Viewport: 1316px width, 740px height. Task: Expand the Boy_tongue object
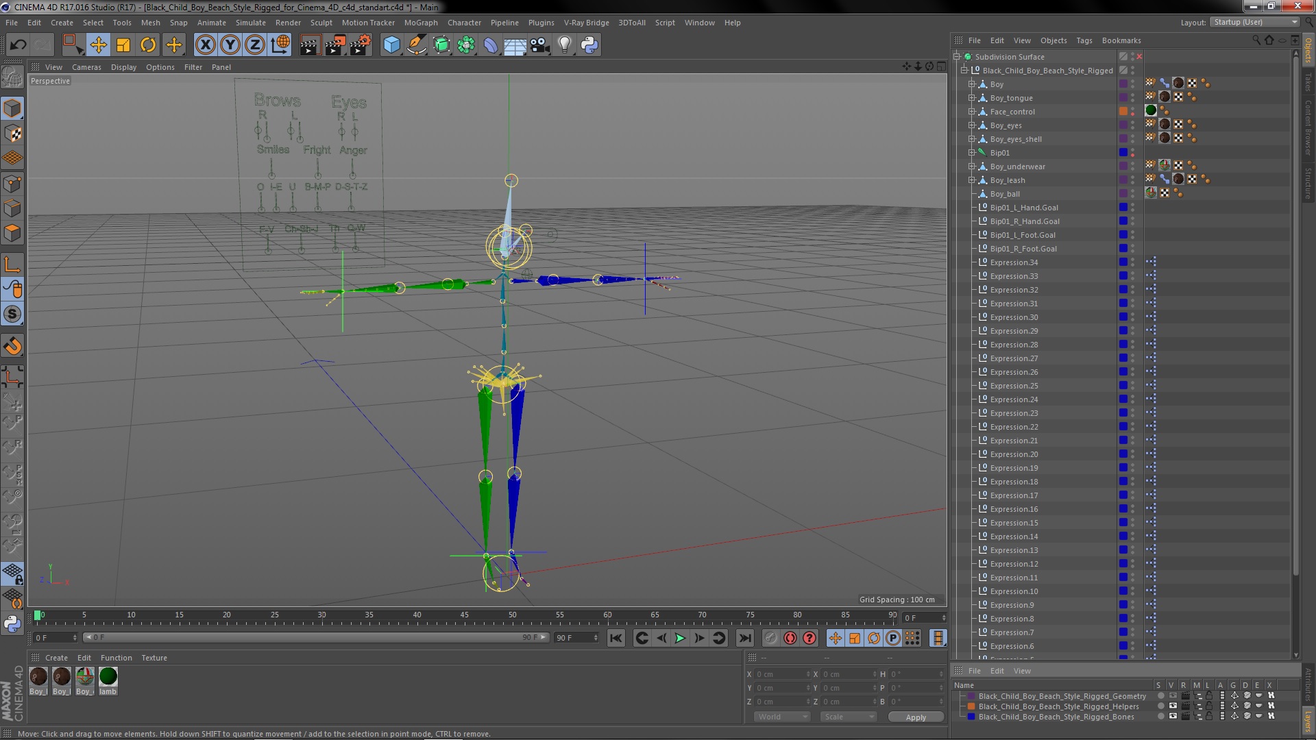pyautogui.click(x=971, y=98)
